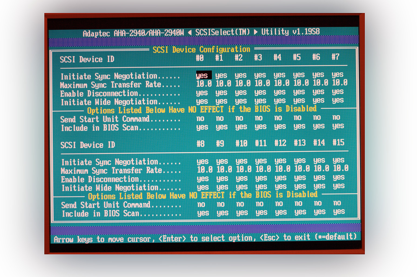Image resolution: width=417 pixels, height=277 pixels.
Task: Open Maximum Sync Transfer Rate for device #12
Action: (283, 169)
